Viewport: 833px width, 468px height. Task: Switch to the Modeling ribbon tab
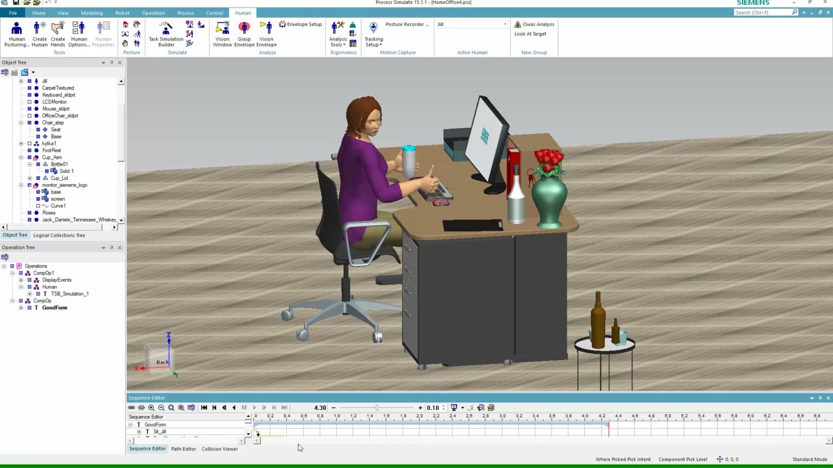(92, 12)
